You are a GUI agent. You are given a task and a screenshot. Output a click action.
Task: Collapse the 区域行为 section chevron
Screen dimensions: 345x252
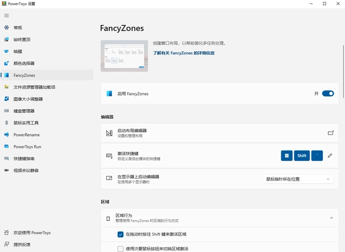pos(332,218)
